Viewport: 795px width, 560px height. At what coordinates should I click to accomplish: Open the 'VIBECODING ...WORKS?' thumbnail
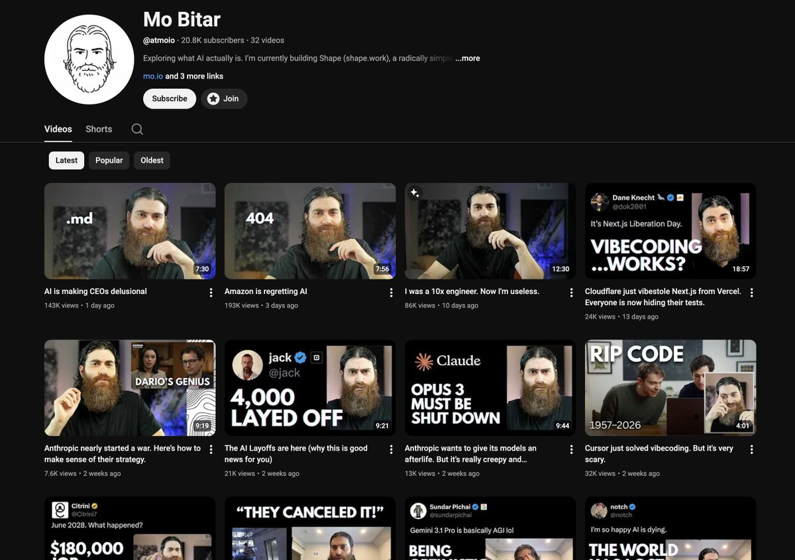tap(670, 231)
